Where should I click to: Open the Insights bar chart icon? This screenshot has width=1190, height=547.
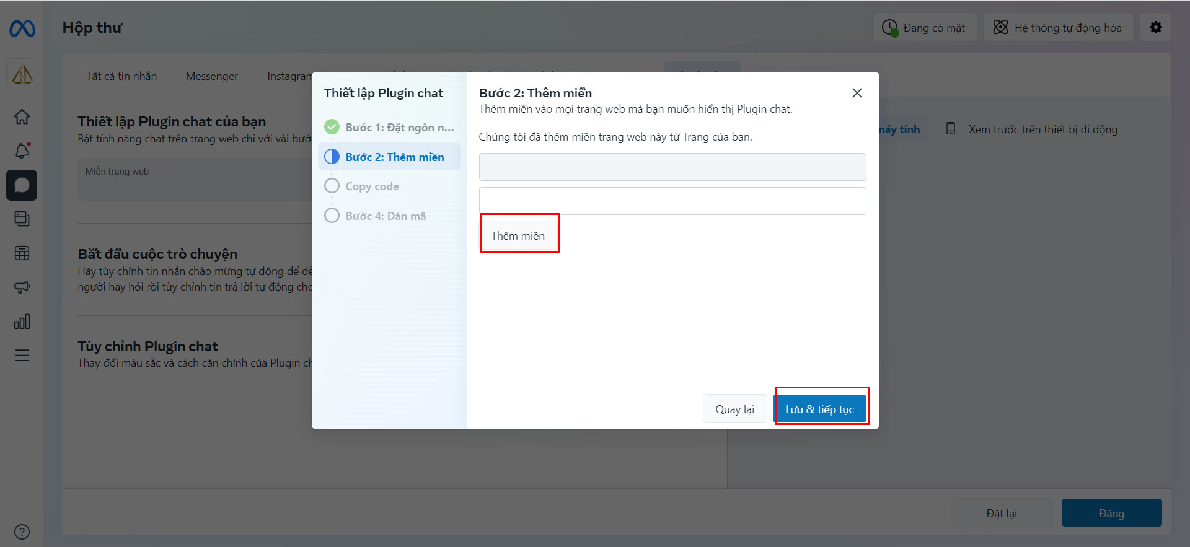(x=22, y=322)
